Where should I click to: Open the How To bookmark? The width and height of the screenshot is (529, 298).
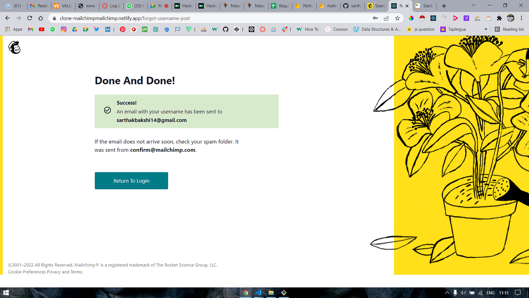click(308, 29)
